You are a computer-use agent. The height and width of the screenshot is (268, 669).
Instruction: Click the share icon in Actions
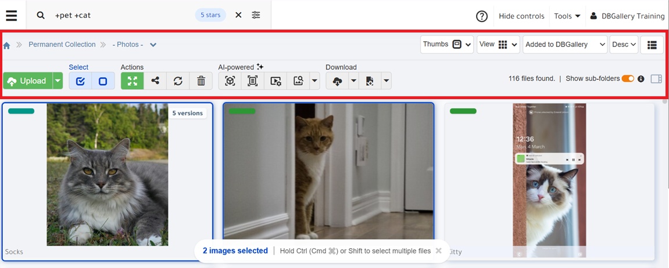[155, 81]
